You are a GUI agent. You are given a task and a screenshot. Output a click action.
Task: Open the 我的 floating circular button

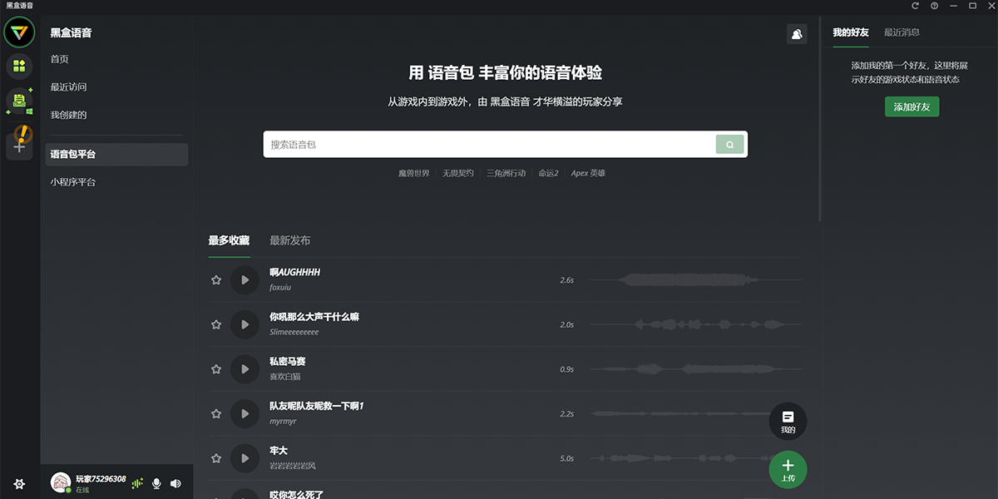click(787, 421)
